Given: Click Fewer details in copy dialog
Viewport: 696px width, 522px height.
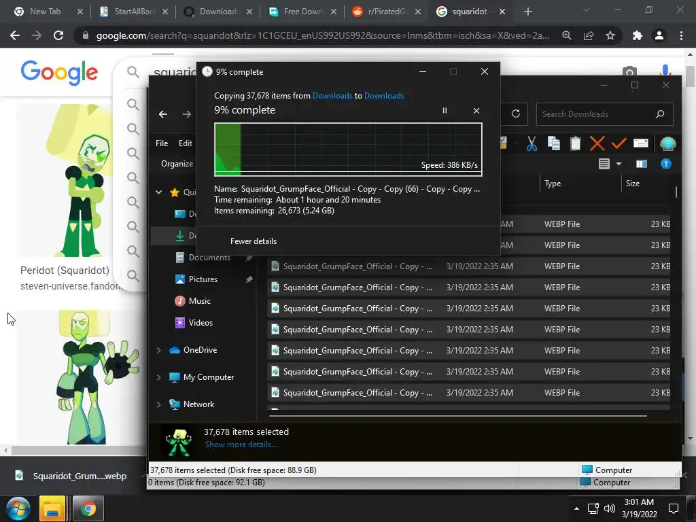Looking at the screenshot, I should (253, 241).
